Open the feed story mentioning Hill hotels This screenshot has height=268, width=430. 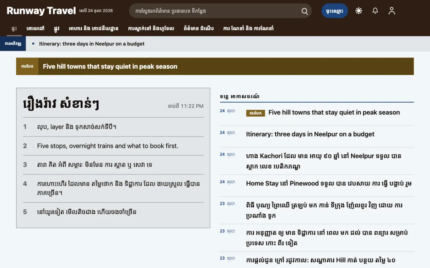click(321, 260)
